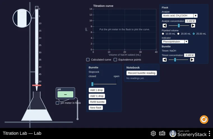Increase titrant concentration with right arrow
The height and width of the screenshot is (139, 213).
192,60
